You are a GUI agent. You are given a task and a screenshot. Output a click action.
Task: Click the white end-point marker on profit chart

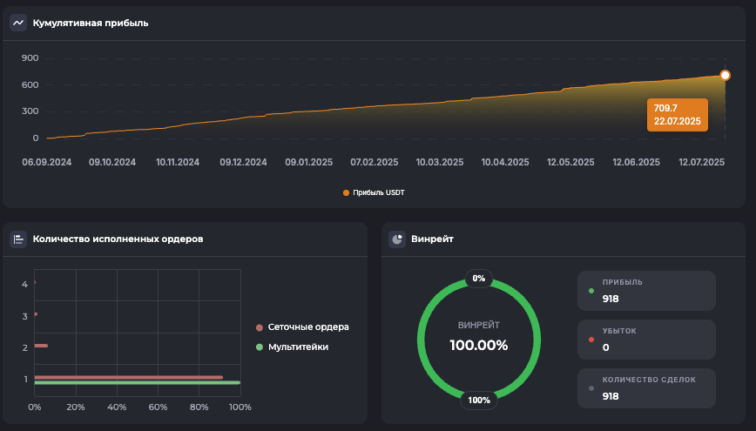pos(725,75)
